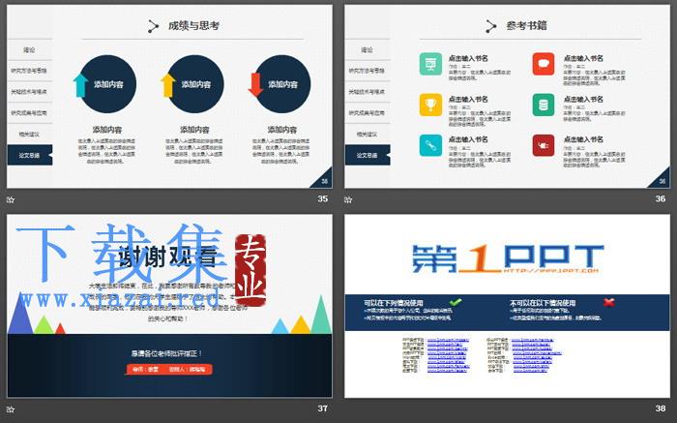677x423 pixels.
Task: Click 点击输入书名 beside the speech-bubble icon
Action: point(583,58)
